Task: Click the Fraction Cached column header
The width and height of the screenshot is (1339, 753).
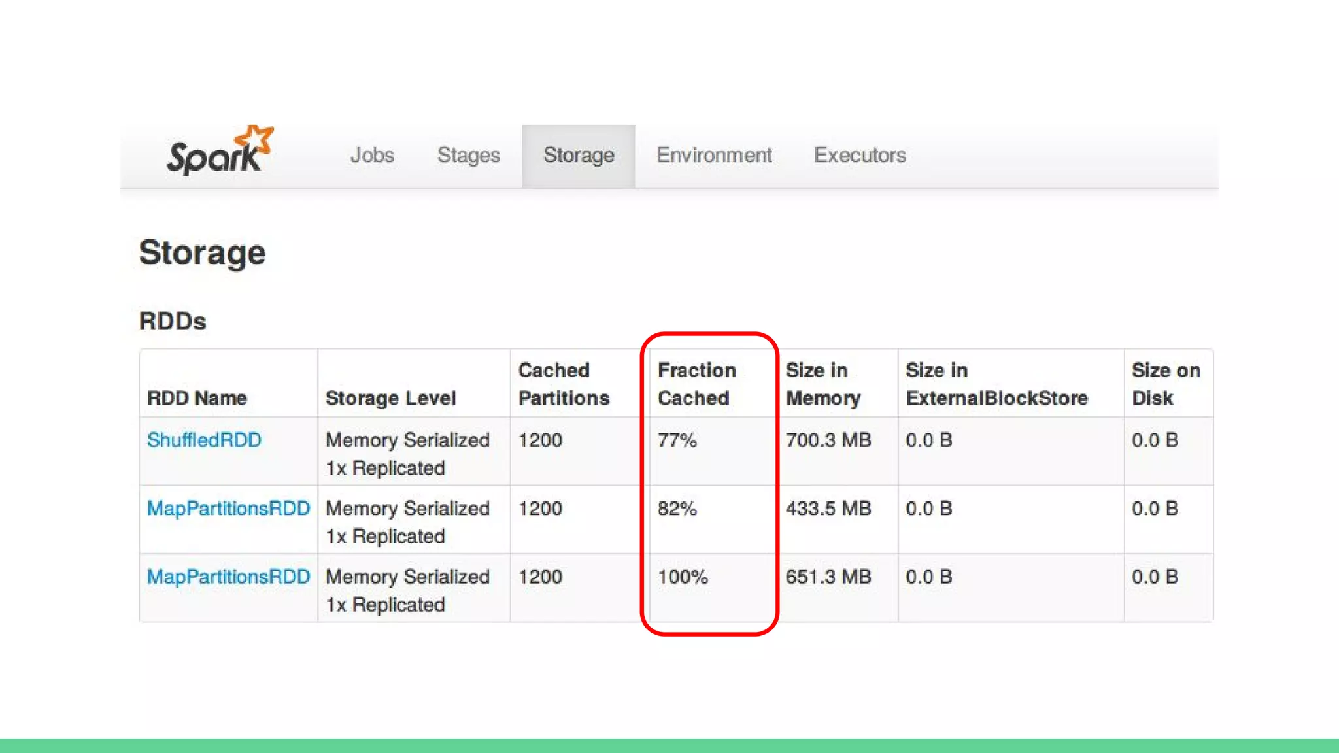Action: pos(696,384)
